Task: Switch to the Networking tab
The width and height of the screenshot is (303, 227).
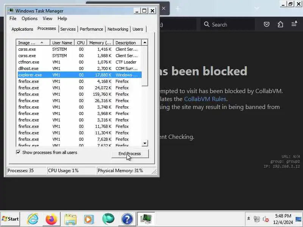Action: 118,29
